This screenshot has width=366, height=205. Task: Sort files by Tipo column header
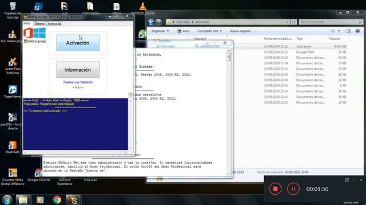pyautogui.click(x=300, y=39)
